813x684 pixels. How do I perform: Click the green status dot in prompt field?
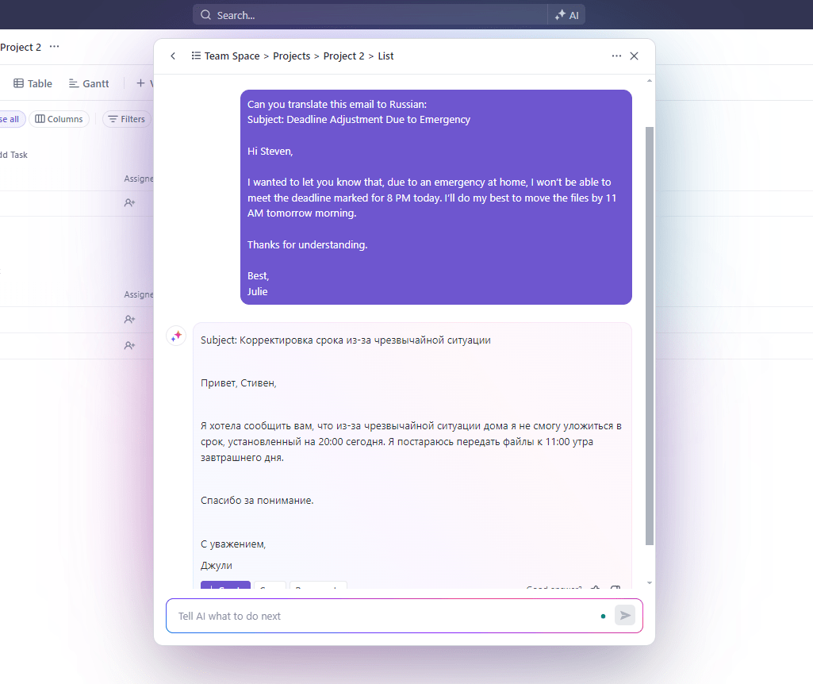pos(603,616)
